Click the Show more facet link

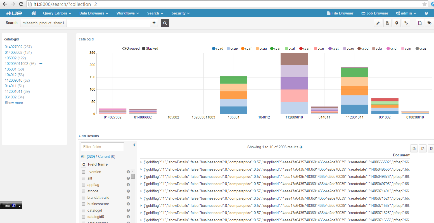pos(15,103)
